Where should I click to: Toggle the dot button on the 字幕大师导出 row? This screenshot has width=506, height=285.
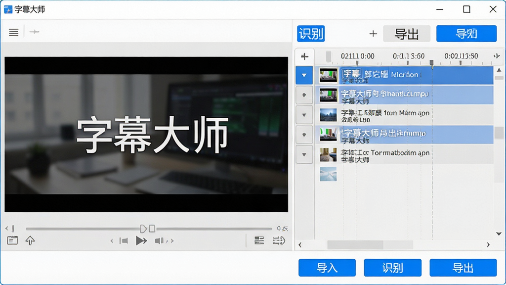click(x=304, y=135)
